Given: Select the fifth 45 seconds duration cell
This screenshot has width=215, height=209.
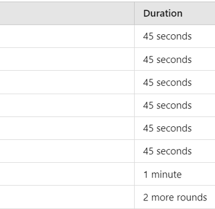Looking at the screenshot, I should pyautogui.click(x=175, y=128).
